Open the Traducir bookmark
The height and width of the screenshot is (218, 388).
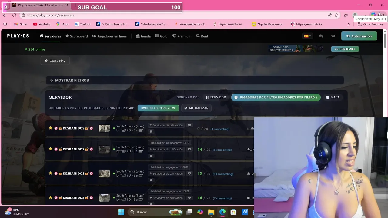coord(82,24)
